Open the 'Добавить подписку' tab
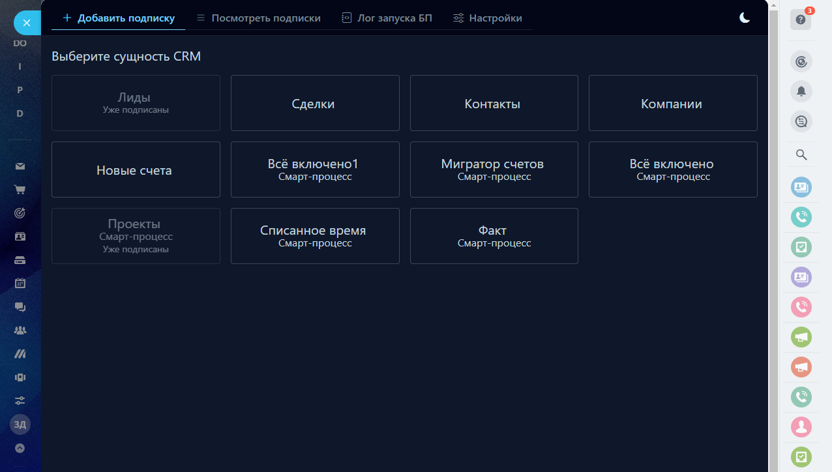Viewport: 832px width, 472px height. pyautogui.click(x=118, y=18)
